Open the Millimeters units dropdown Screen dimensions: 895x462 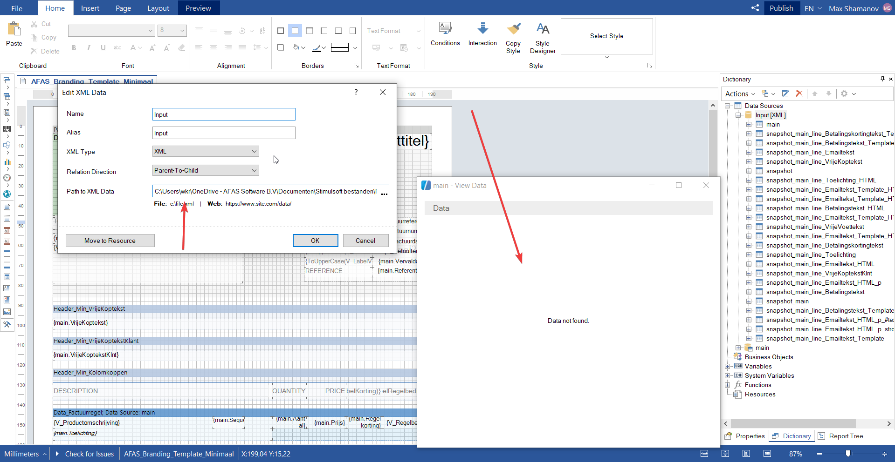pyautogui.click(x=25, y=454)
